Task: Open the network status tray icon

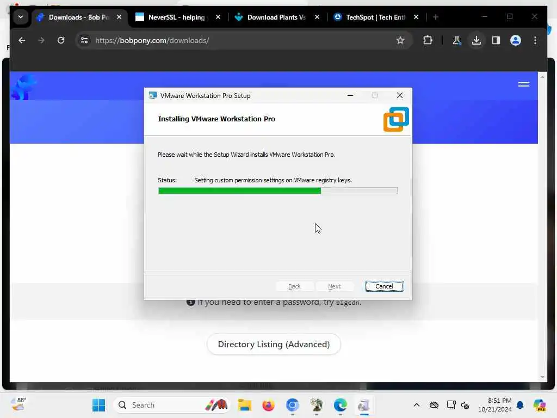Action: [x=451, y=405]
